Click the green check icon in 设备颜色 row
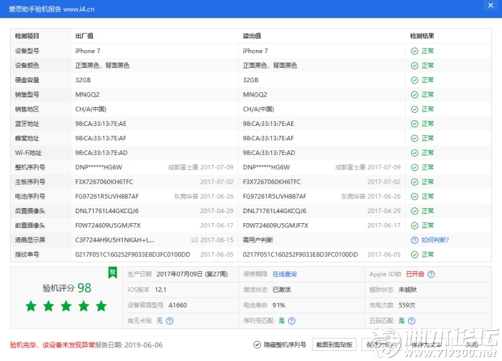Viewport: 502px width, 361px height. [414, 66]
